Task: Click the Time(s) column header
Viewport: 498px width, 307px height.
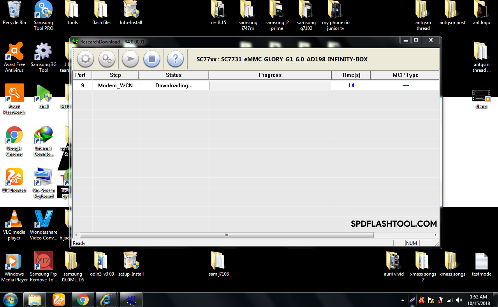Action: click(x=351, y=75)
